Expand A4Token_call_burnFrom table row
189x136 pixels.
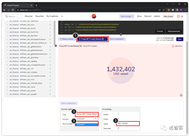click(x=8, y=32)
